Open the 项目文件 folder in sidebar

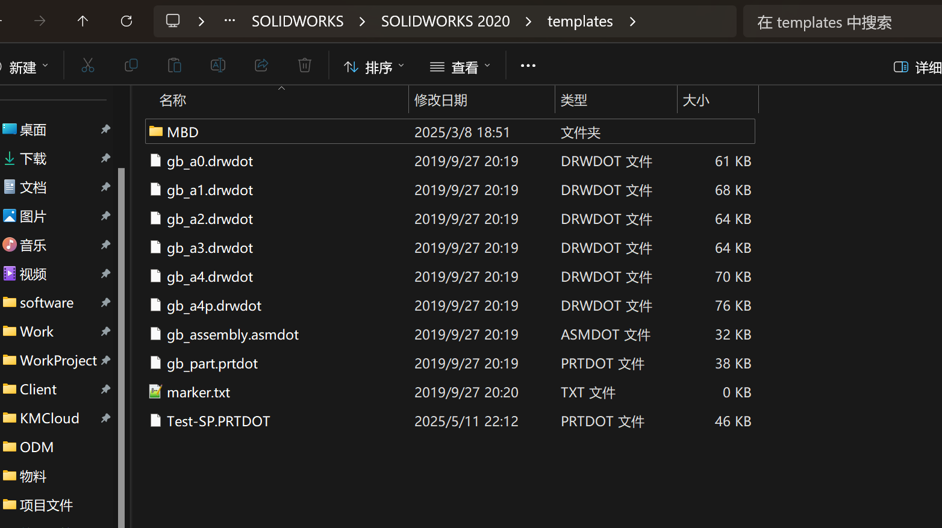click(x=46, y=505)
